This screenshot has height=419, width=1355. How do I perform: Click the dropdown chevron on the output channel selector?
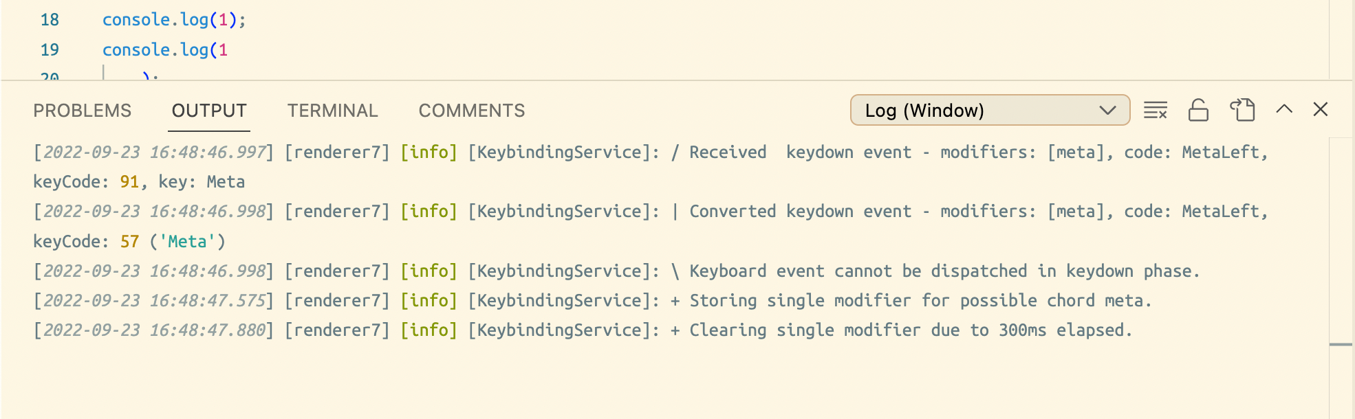pos(1107,110)
